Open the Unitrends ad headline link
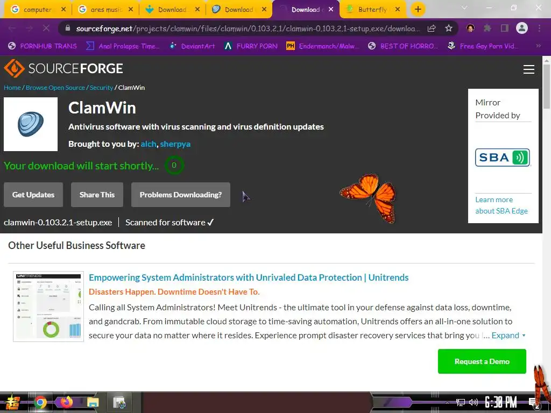Viewport: 551px width, 413px height. [249, 277]
